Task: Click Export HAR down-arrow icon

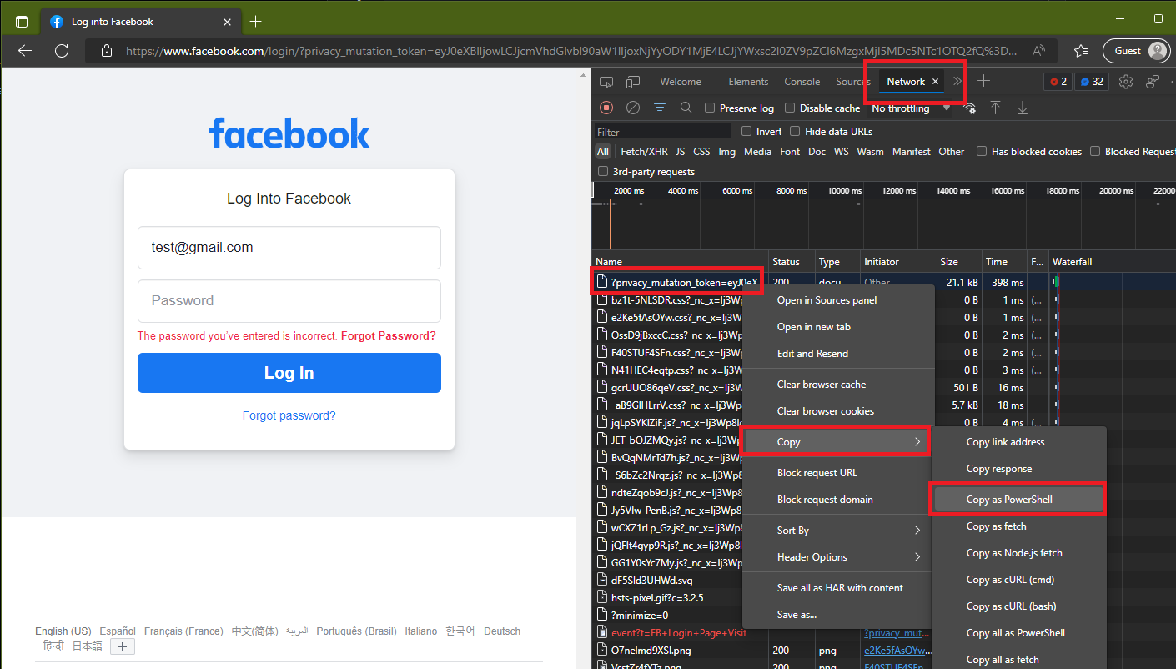Action: [1022, 108]
